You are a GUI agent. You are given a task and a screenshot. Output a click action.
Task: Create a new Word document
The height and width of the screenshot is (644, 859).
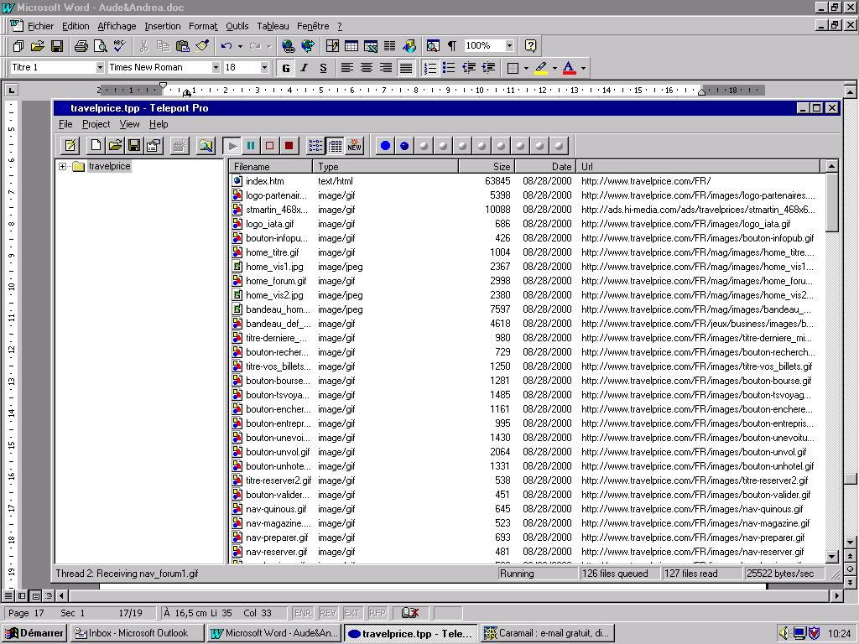coord(18,46)
